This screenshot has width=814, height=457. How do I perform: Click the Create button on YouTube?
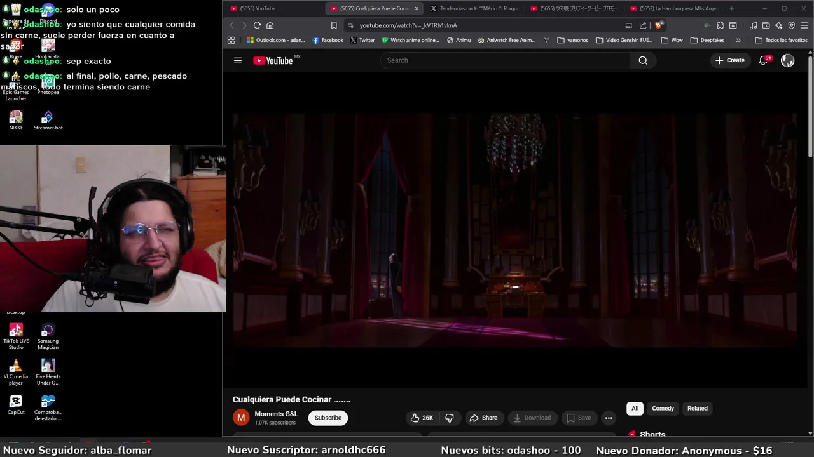point(729,60)
